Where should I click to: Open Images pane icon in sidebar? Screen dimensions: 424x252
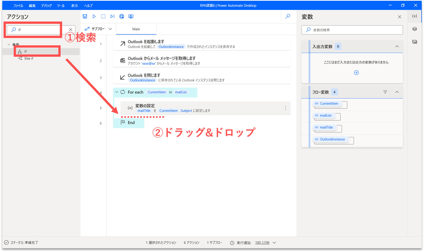[415, 42]
